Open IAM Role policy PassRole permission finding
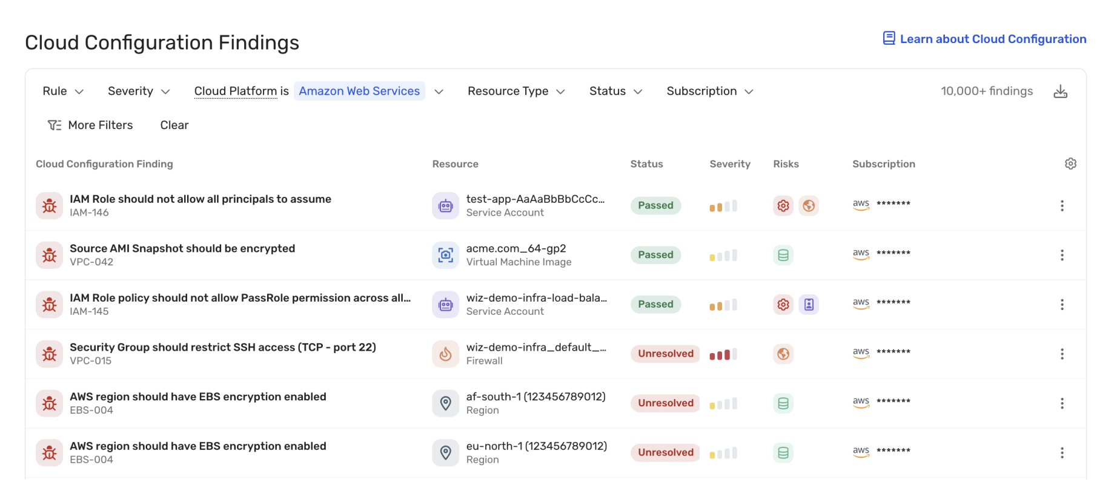1117x499 pixels. pyautogui.click(x=240, y=298)
